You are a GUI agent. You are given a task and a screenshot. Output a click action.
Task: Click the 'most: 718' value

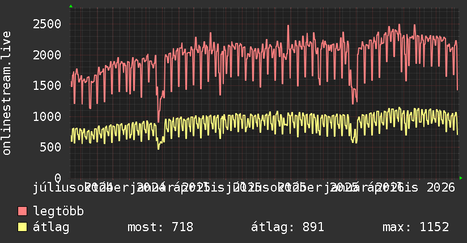pos(160,227)
